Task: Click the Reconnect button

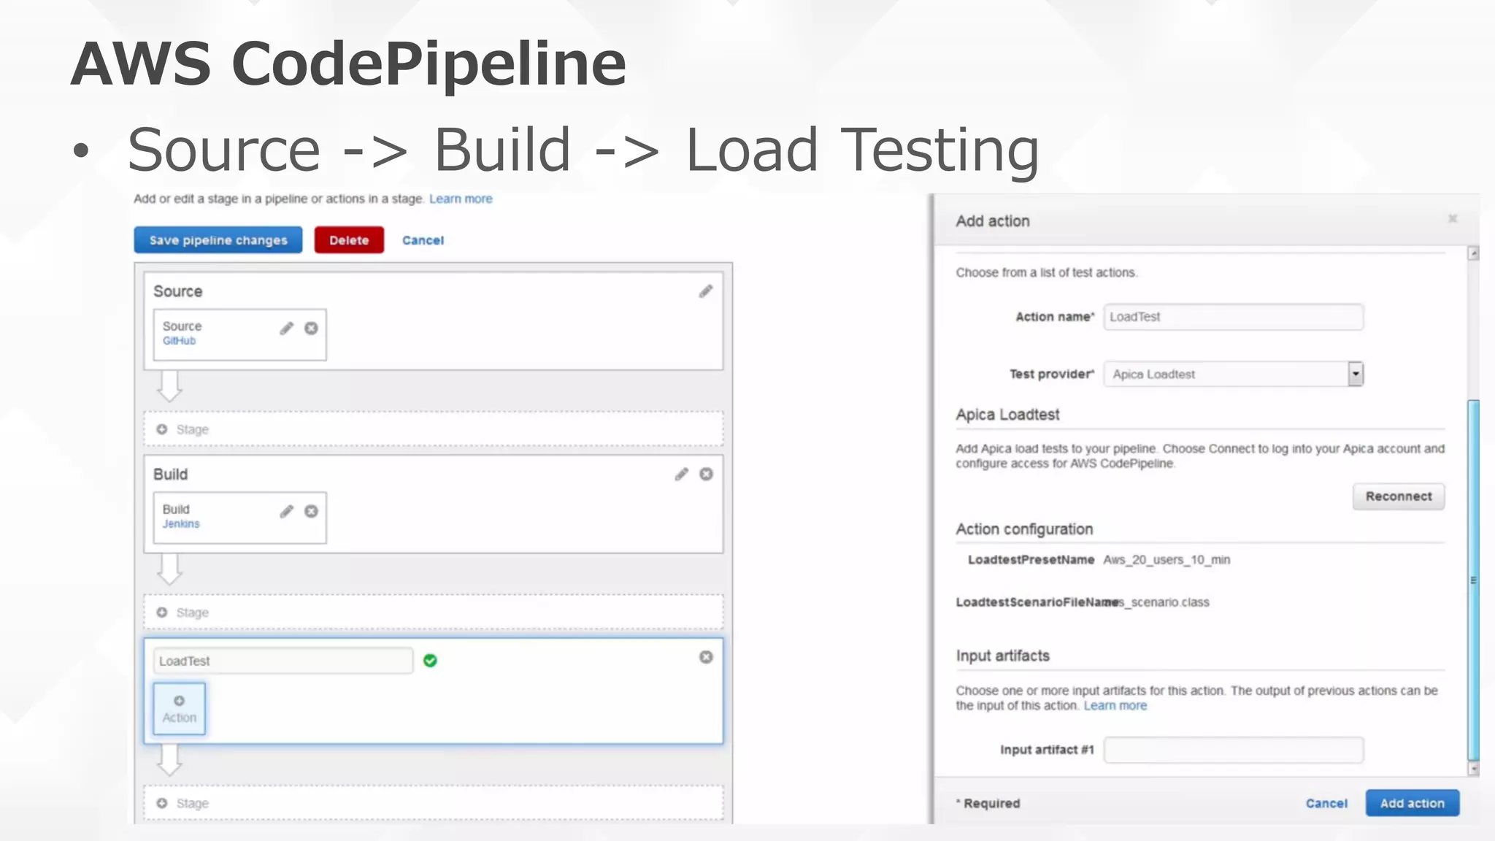Action: pos(1398,496)
